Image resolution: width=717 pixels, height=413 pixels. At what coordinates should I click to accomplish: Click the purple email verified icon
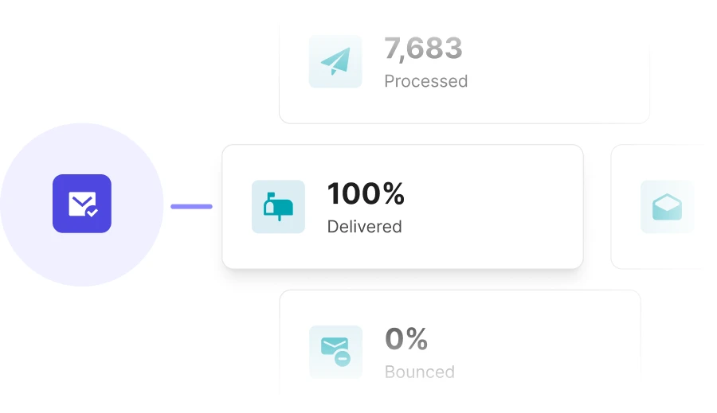[x=82, y=203]
